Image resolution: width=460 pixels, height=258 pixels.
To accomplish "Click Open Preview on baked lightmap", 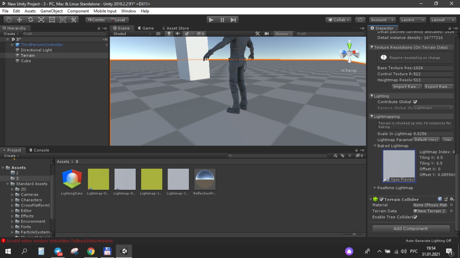I will click(402, 179).
